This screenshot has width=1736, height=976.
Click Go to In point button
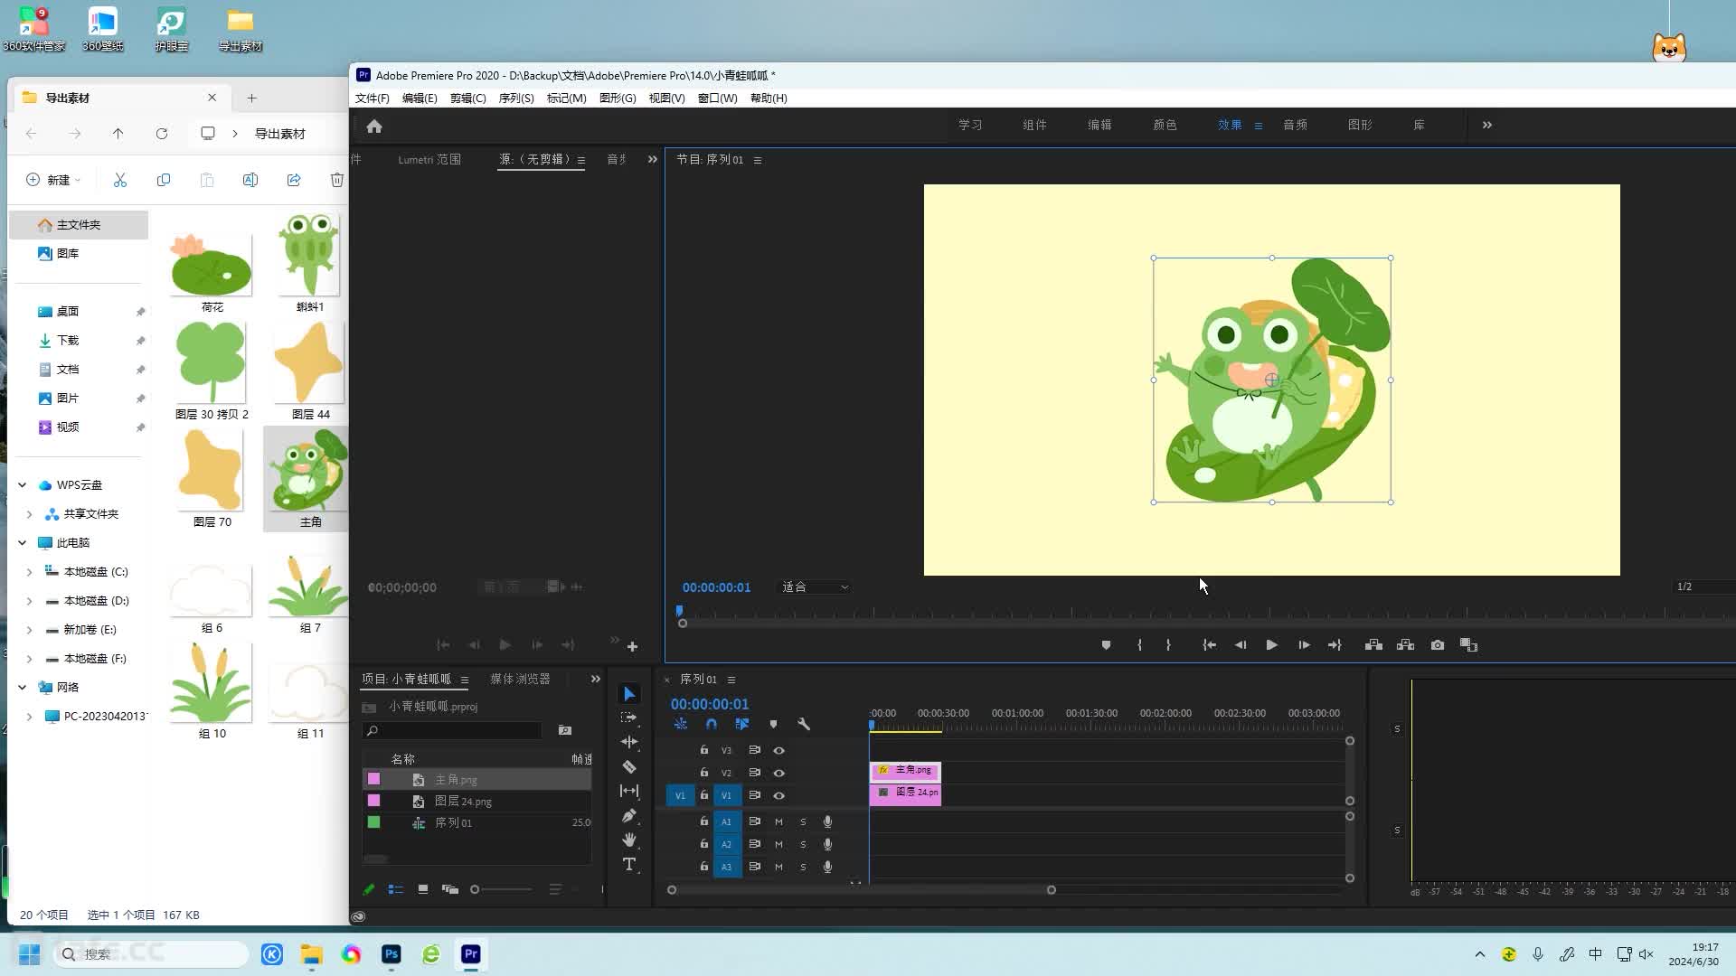pos(1209,645)
